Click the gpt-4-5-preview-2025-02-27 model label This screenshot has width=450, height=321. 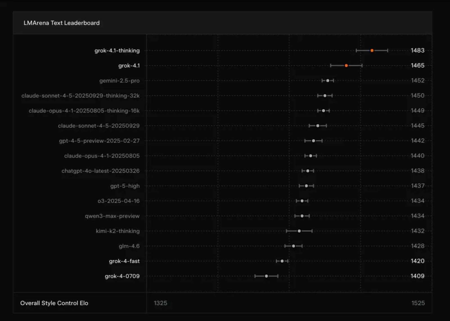(99, 141)
